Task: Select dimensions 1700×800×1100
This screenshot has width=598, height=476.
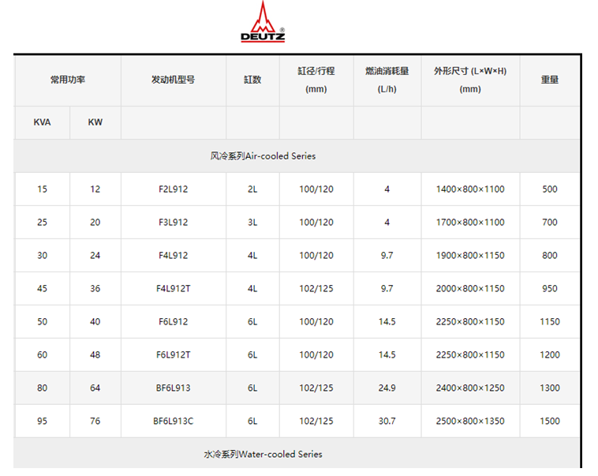Action: 470,222
